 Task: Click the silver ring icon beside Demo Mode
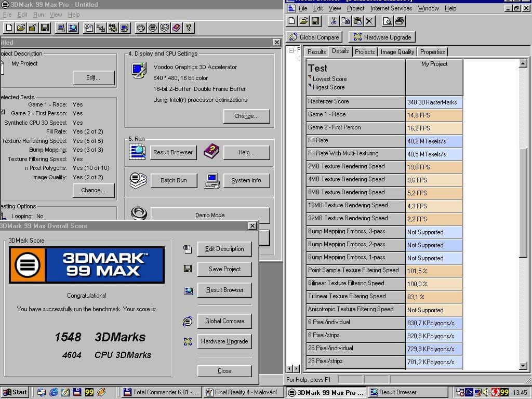[139, 214]
